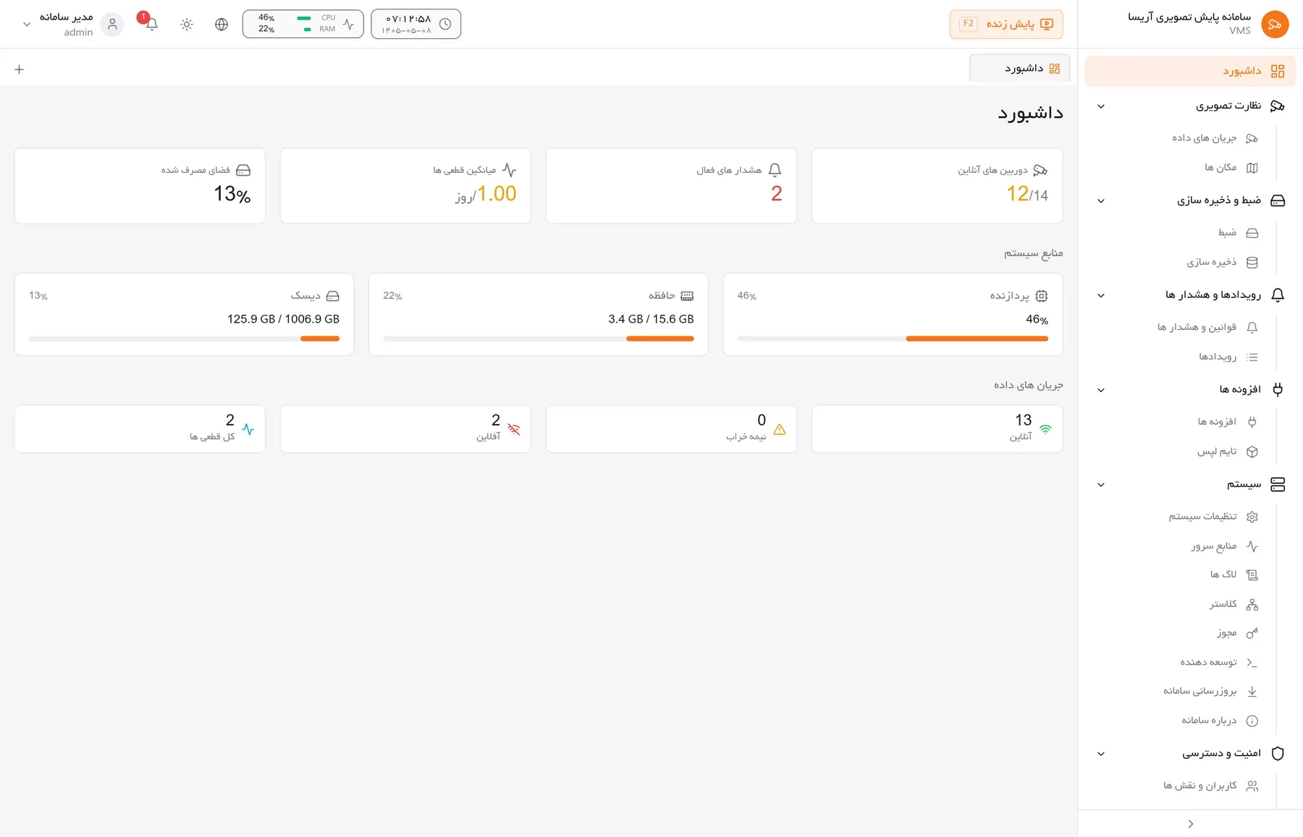Collapse sidebar with bottom arrow
1303x837 pixels.
coord(1191,824)
